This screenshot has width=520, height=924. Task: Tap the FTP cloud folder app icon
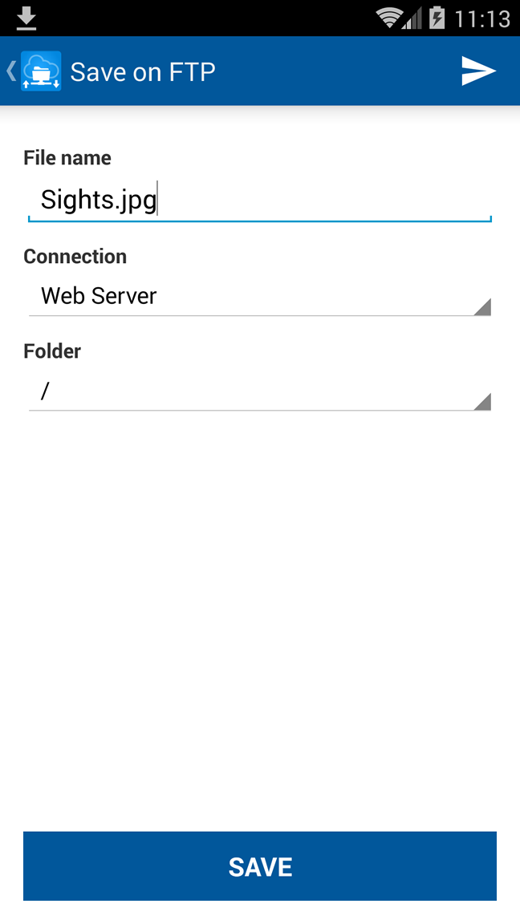(41, 71)
